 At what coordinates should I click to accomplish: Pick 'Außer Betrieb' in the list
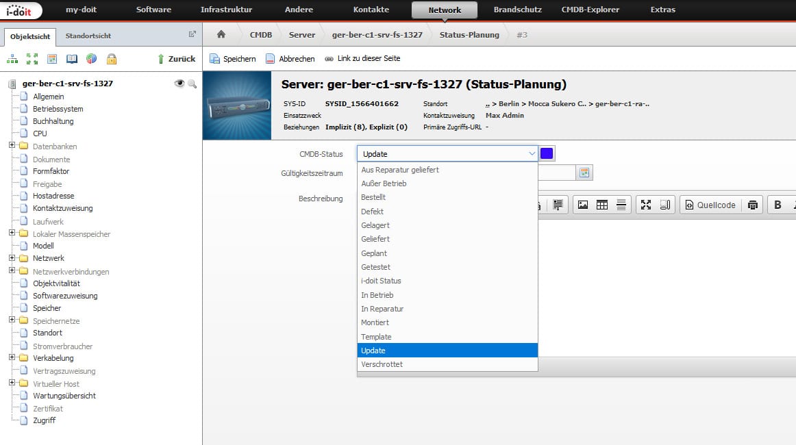pyautogui.click(x=447, y=183)
